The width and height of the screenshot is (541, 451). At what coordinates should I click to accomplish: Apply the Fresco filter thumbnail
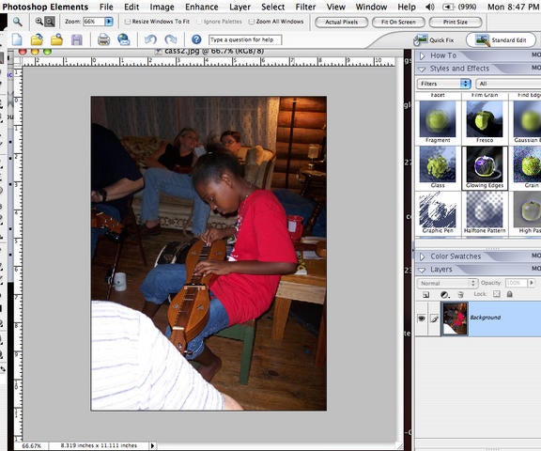click(485, 119)
